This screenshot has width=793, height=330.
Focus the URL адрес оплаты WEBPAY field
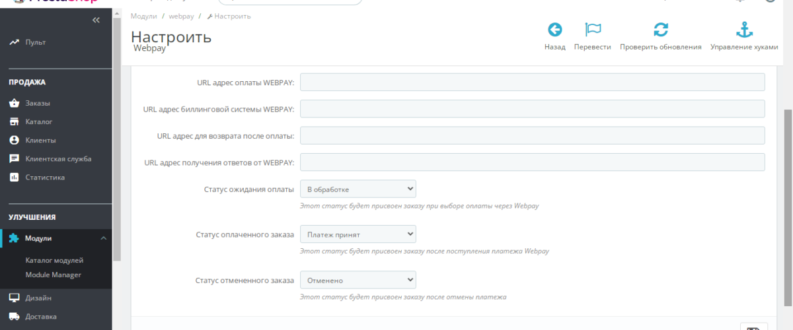pyautogui.click(x=532, y=82)
